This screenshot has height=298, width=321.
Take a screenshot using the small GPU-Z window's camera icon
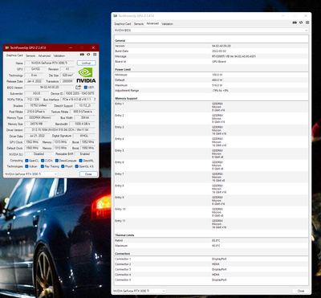82,55
